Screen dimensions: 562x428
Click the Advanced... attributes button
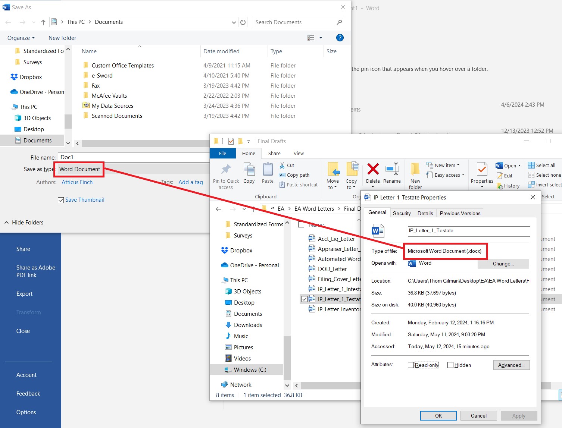[511, 365]
